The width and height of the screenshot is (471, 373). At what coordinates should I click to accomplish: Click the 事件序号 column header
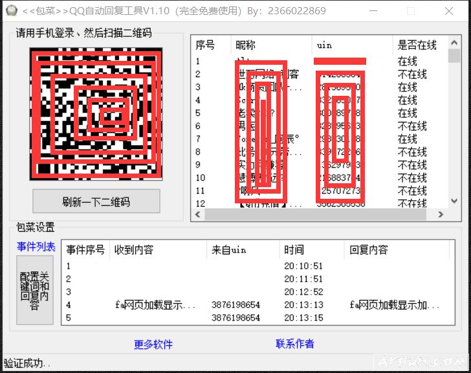(x=85, y=250)
